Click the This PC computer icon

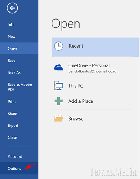pos(59,85)
